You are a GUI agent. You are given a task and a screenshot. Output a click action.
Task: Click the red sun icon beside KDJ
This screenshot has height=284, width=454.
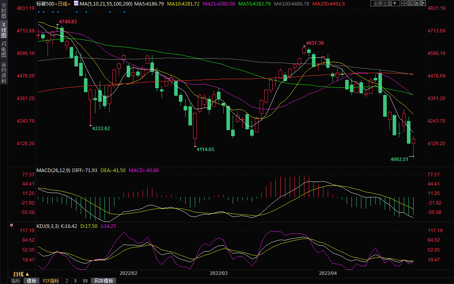pos(11,225)
